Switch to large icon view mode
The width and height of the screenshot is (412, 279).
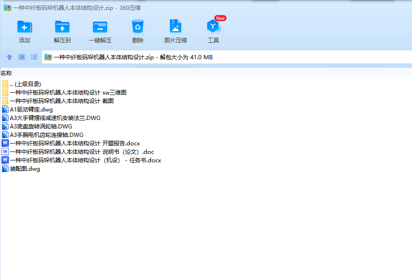coord(22,57)
